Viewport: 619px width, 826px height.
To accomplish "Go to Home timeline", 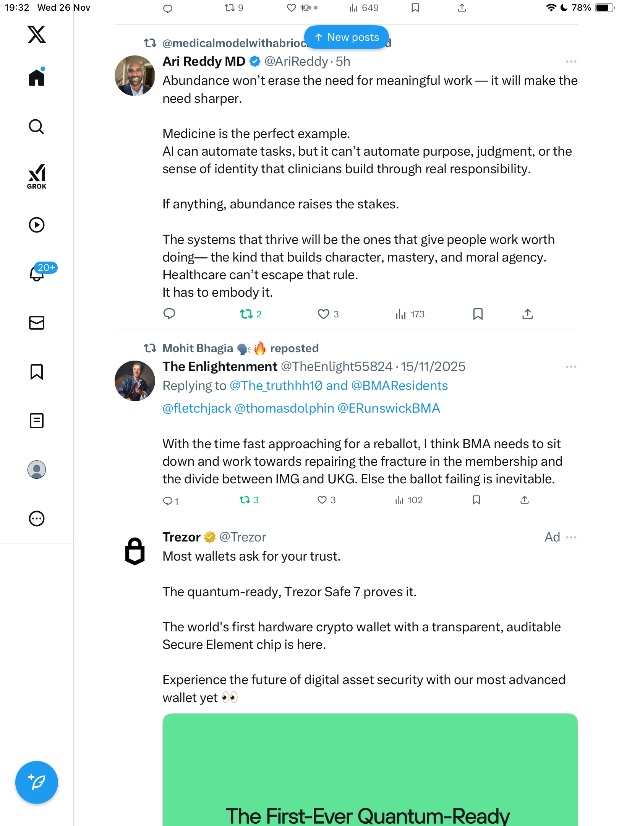I will click(37, 78).
